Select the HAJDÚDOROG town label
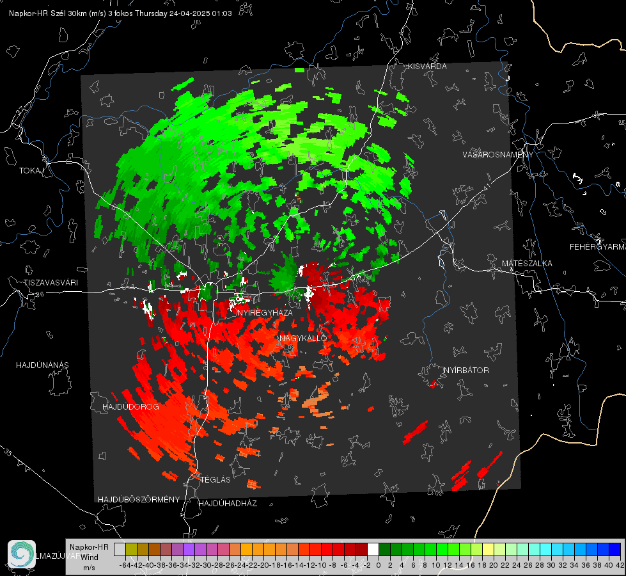Image resolution: width=626 pixels, height=576 pixels. click(130, 407)
